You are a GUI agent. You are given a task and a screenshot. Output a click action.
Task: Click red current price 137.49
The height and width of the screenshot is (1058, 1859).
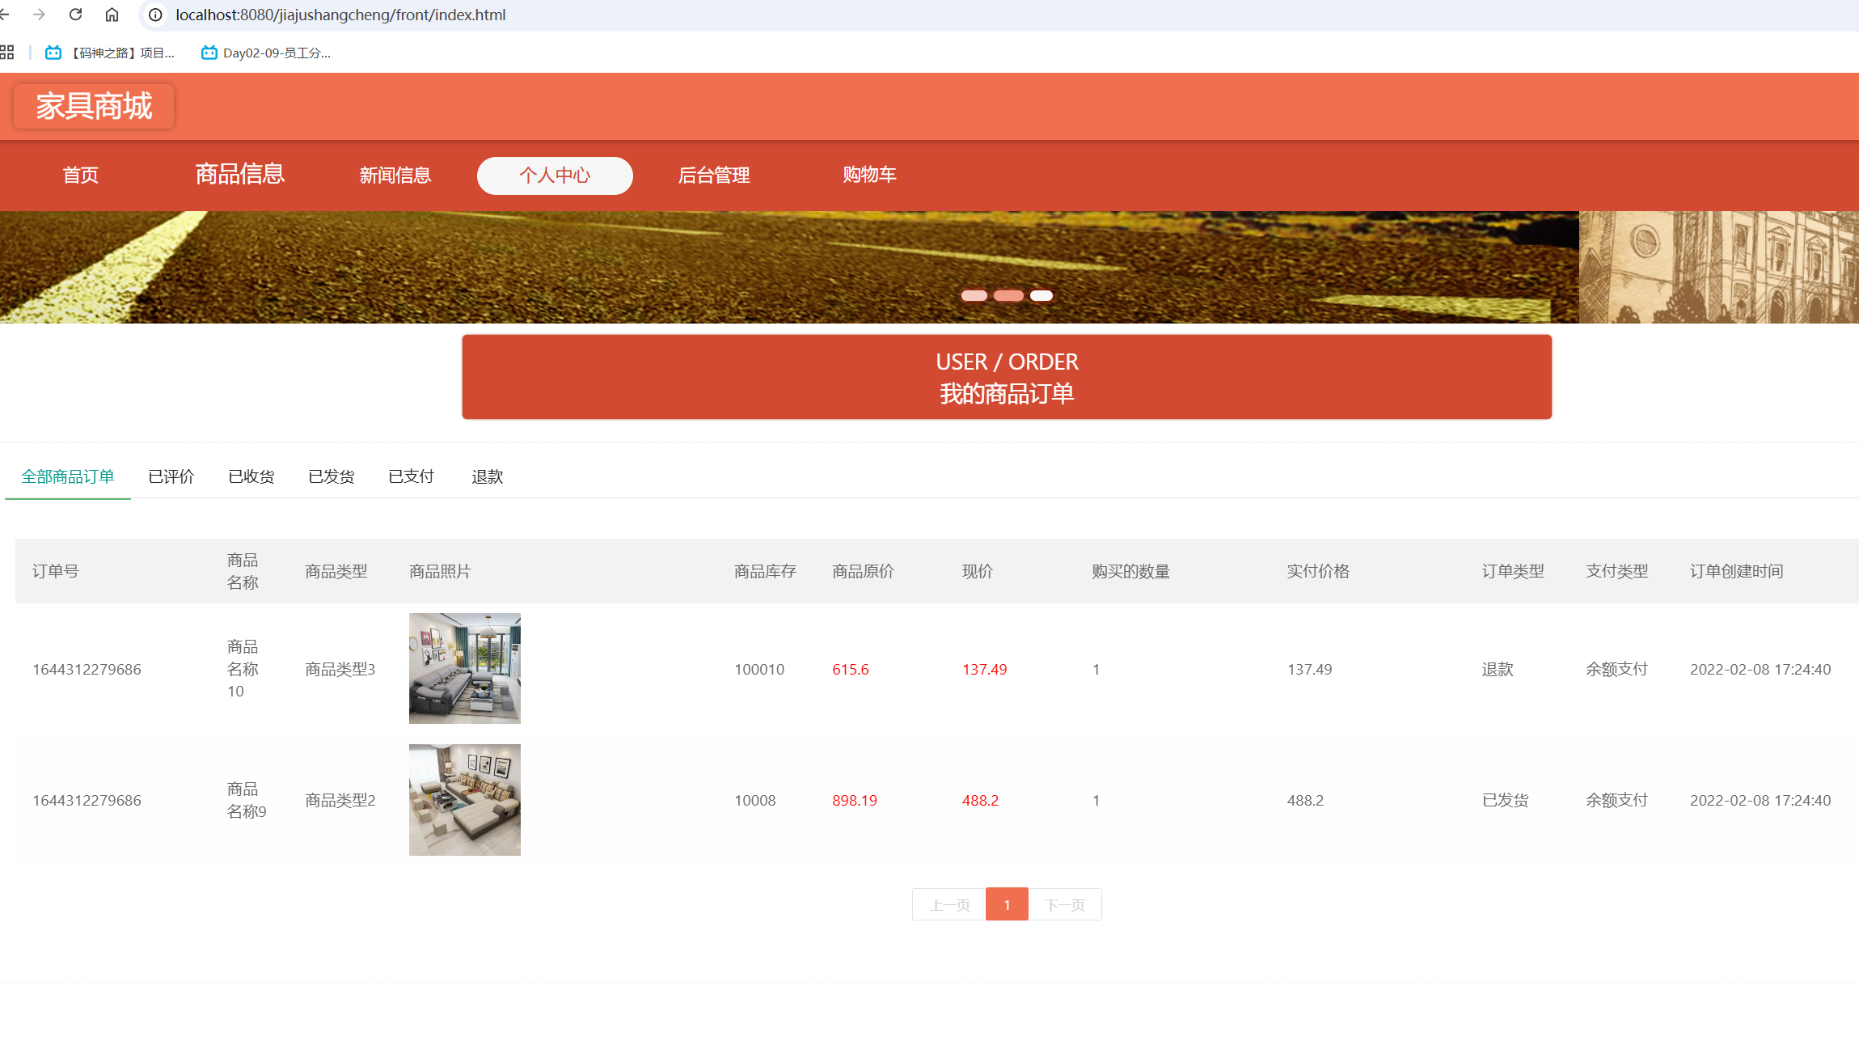tap(985, 669)
